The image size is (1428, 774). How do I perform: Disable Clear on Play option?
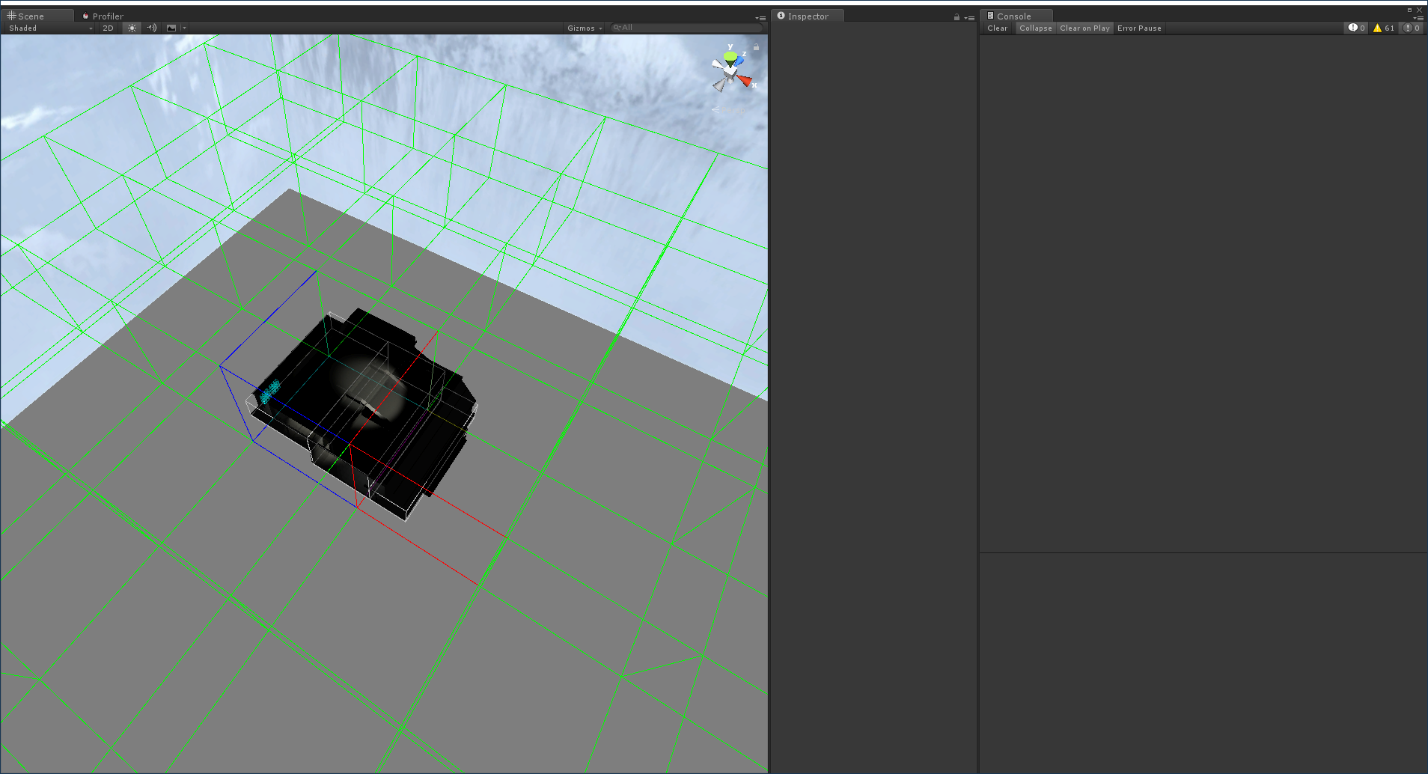pyautogui.click(x=1084, y=28)
